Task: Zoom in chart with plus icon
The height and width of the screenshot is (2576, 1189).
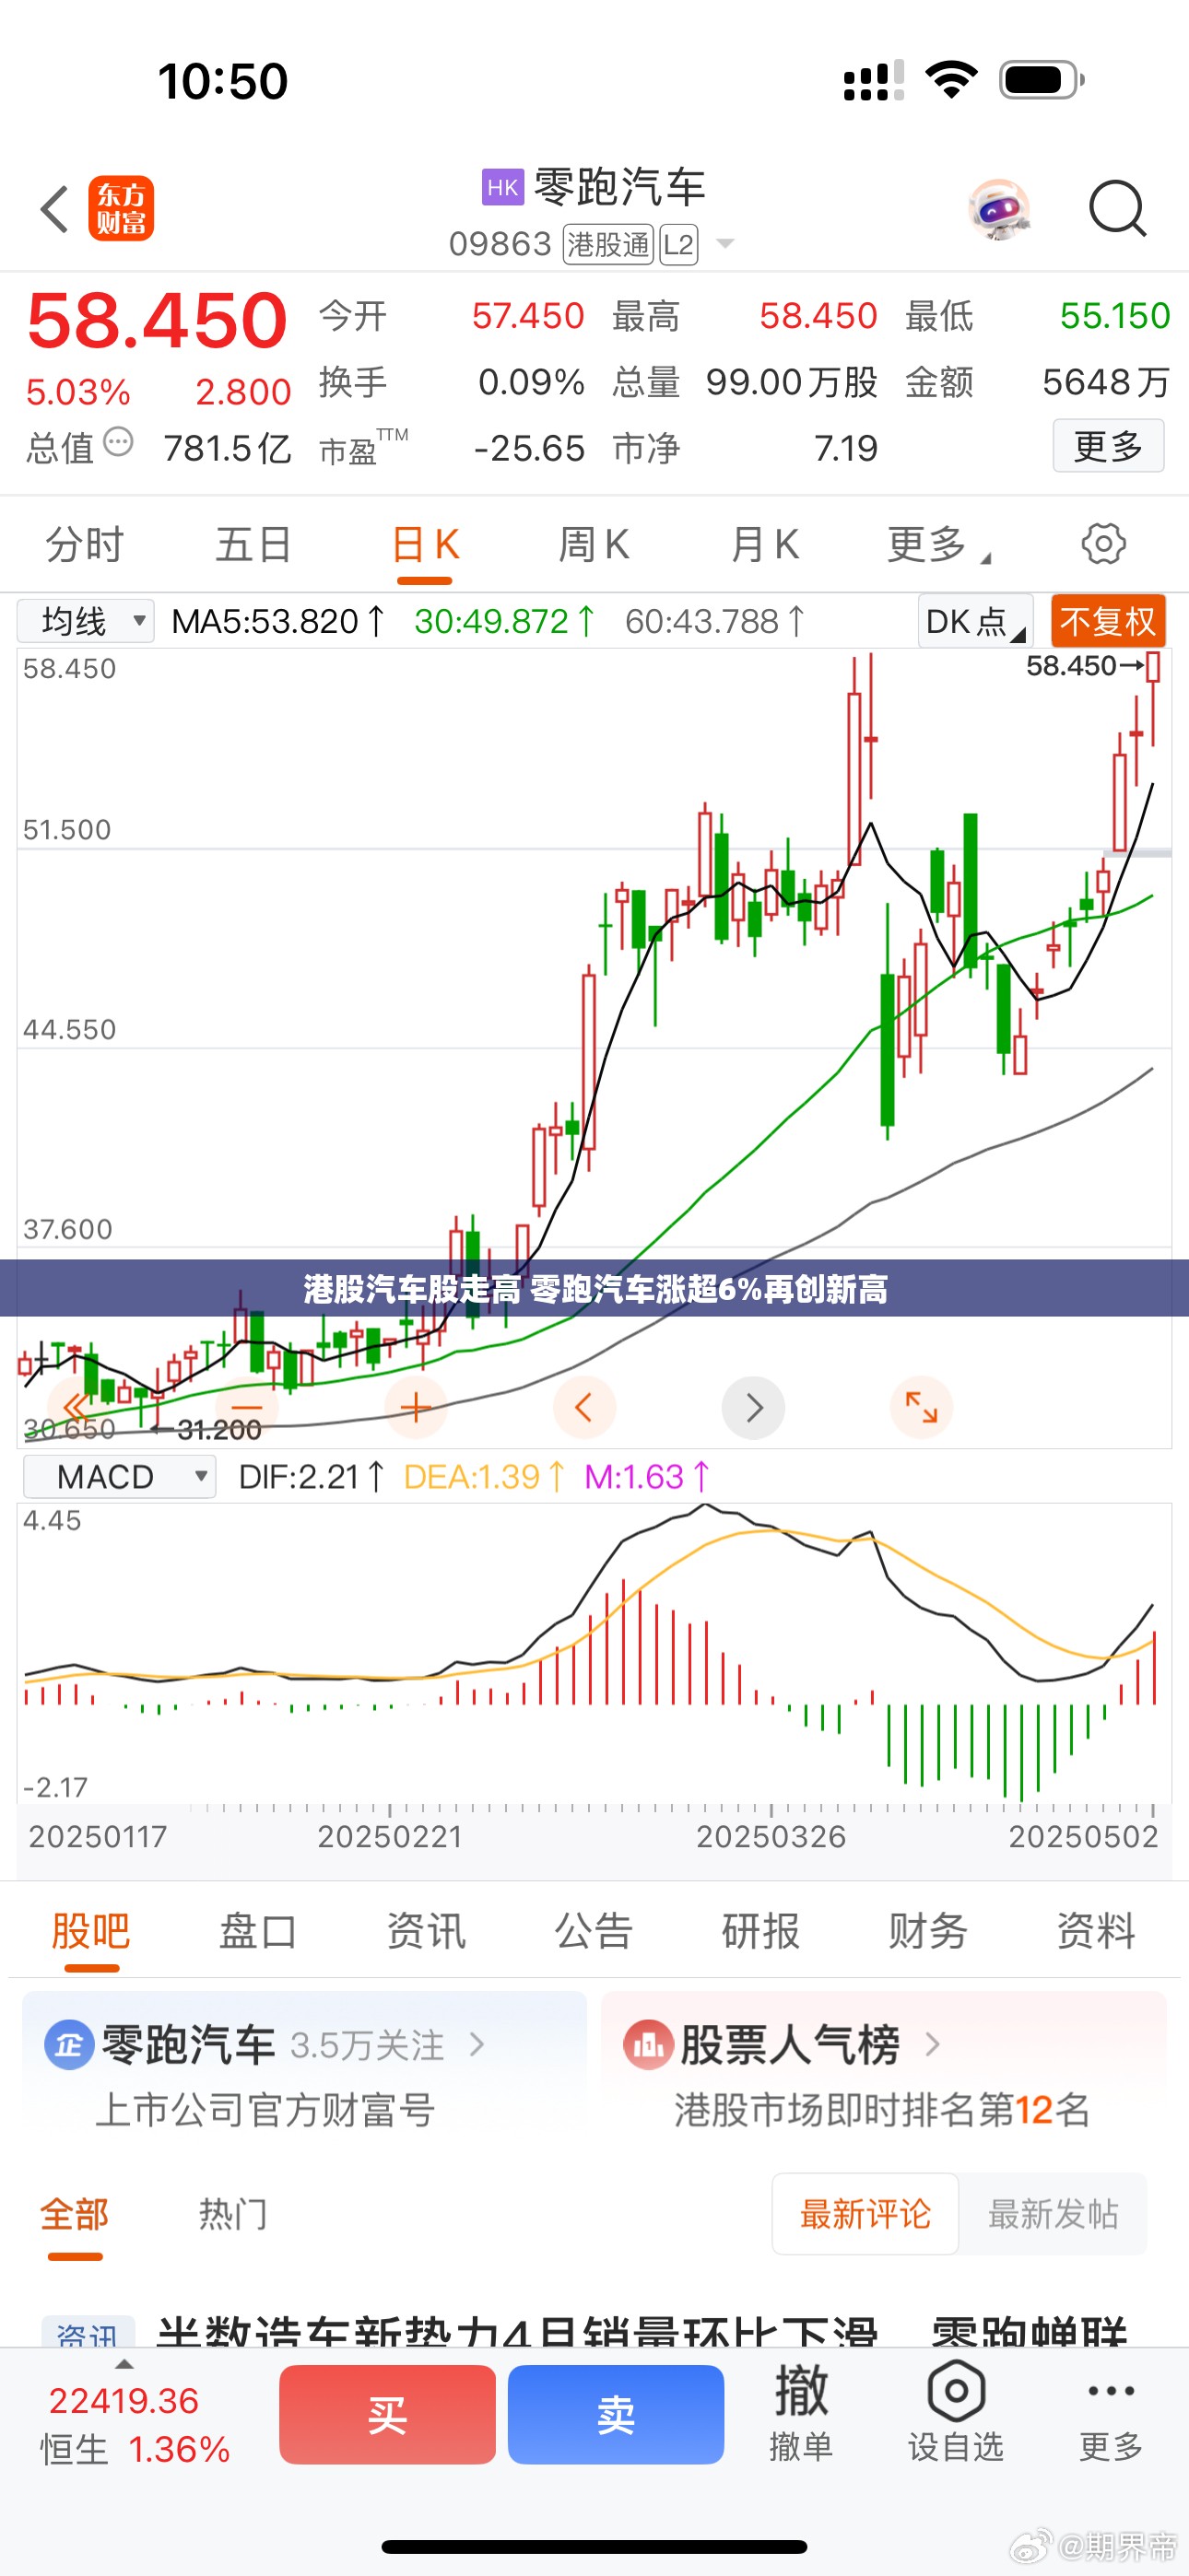Action: click(416, 1408)
